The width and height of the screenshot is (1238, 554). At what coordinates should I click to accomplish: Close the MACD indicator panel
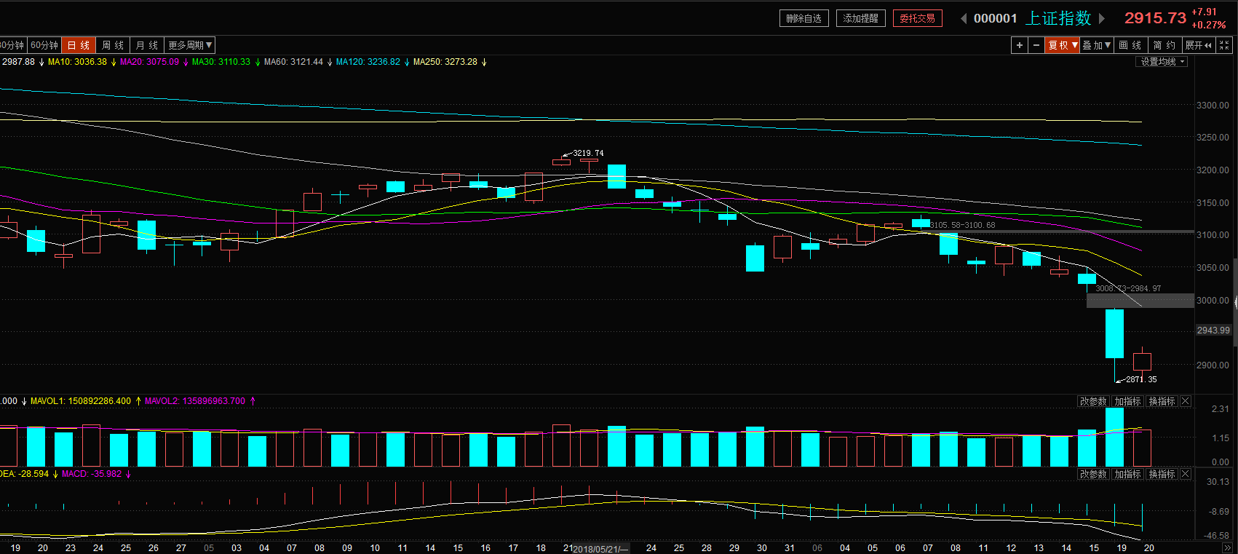point(1186,474)
